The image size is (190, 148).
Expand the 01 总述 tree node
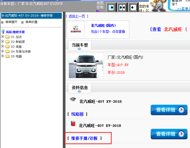[x=2, y=36]
